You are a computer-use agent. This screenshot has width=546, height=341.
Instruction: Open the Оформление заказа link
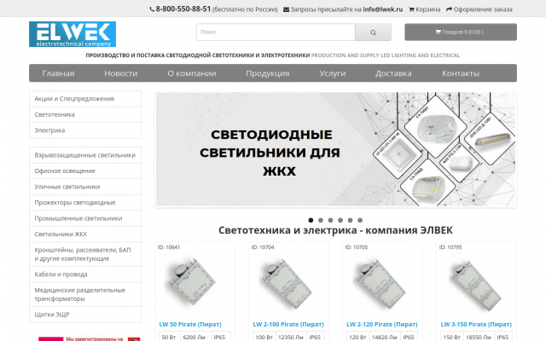click(x=483, y=9)
